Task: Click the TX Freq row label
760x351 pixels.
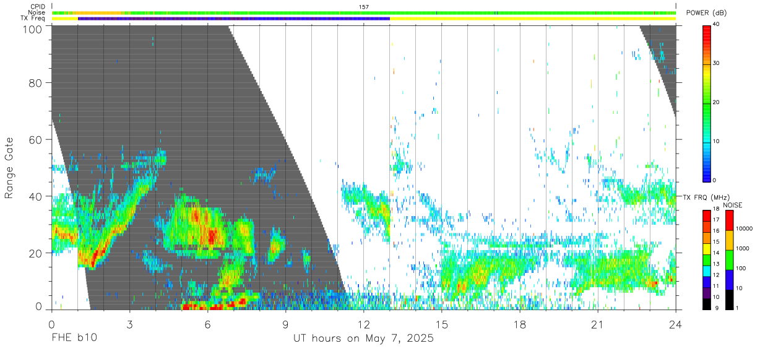Action: click(33, 19)
